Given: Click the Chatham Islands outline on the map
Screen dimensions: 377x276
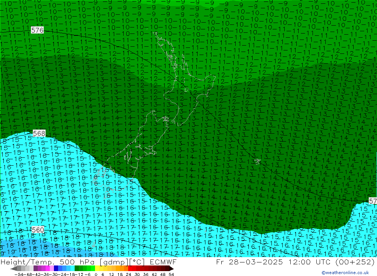Looking at the screenshot, I should [x=257, y=161].
